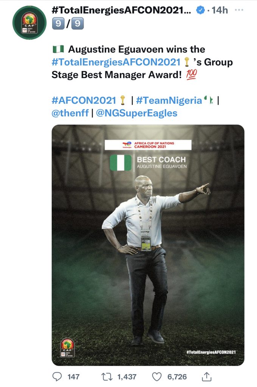Open the #TotalEnergiesAFCON2021 account name
The image size is (257, 387).
pos(121,11)
